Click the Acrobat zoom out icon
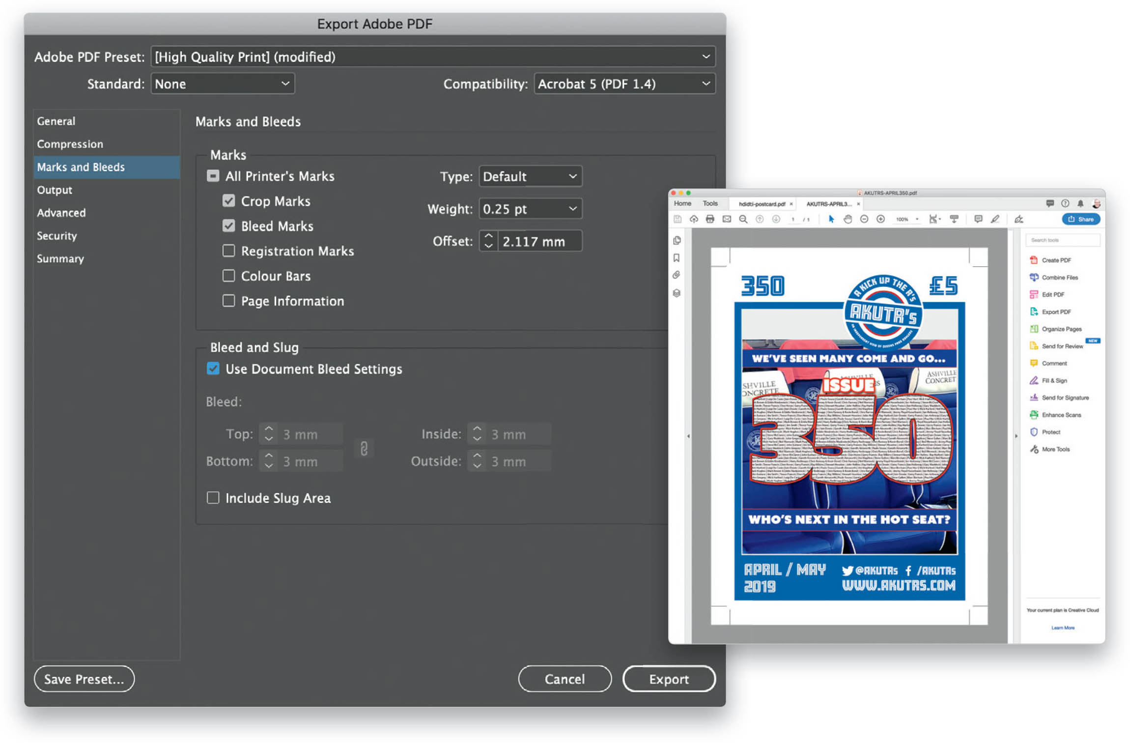1130x743 pixels. pos(864,219)
